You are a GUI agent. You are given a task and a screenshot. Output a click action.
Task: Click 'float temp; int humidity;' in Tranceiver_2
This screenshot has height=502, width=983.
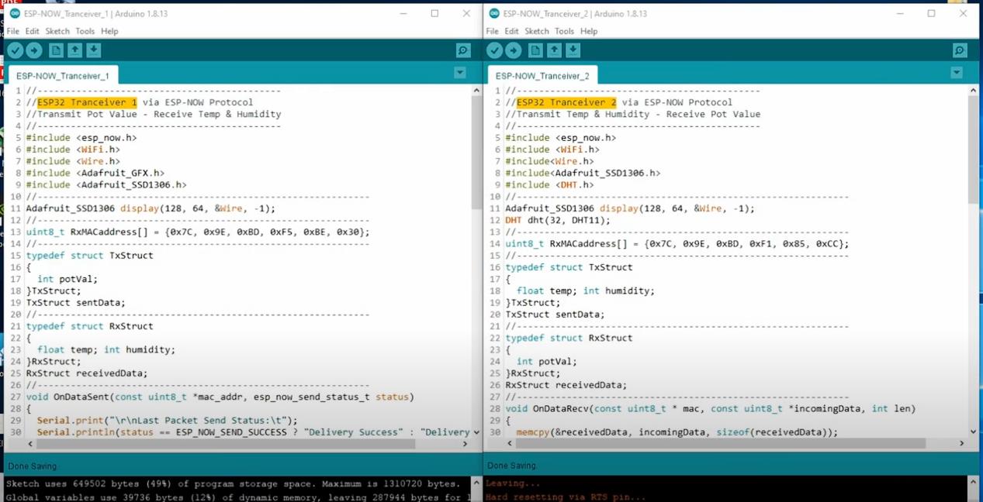[x=586, y=291]
